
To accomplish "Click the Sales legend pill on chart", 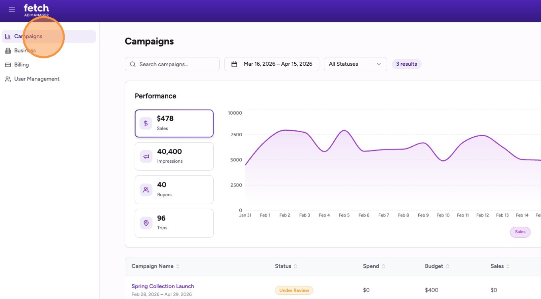I will click(520, 232).
